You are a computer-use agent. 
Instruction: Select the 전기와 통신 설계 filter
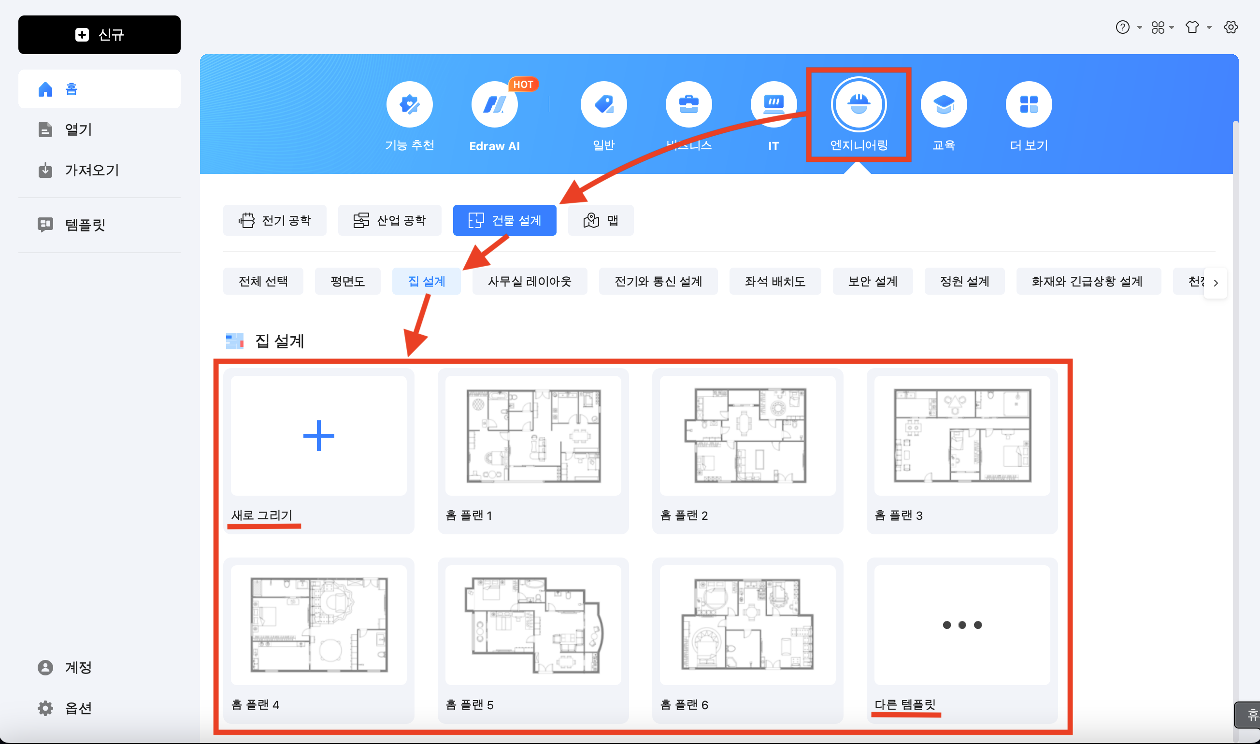coord(658,281)
